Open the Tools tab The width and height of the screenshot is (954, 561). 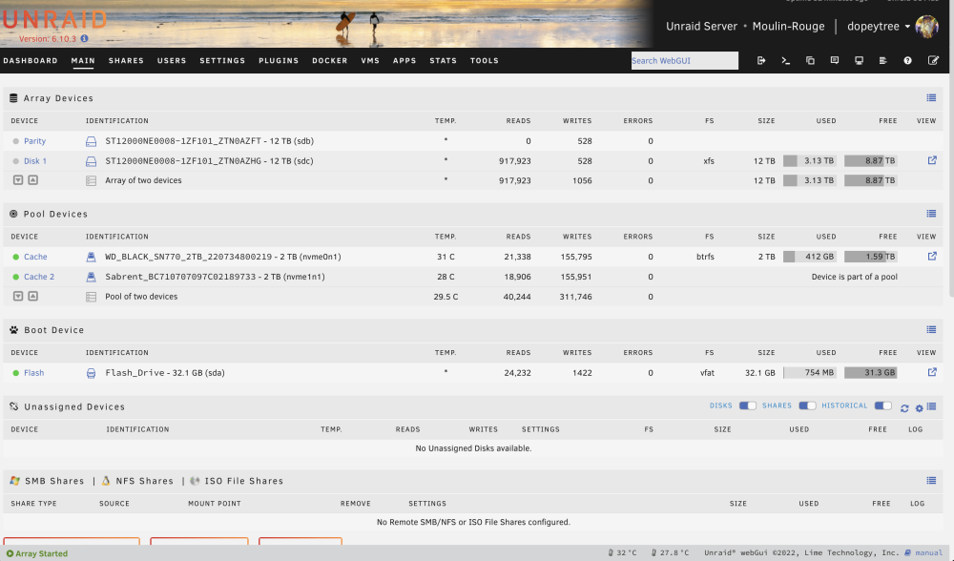click(485, 61)
